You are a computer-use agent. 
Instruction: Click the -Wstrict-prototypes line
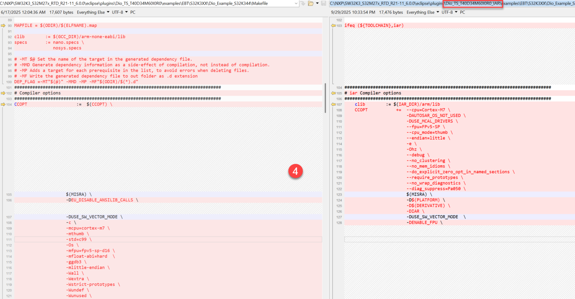click(x=93, y=285)
